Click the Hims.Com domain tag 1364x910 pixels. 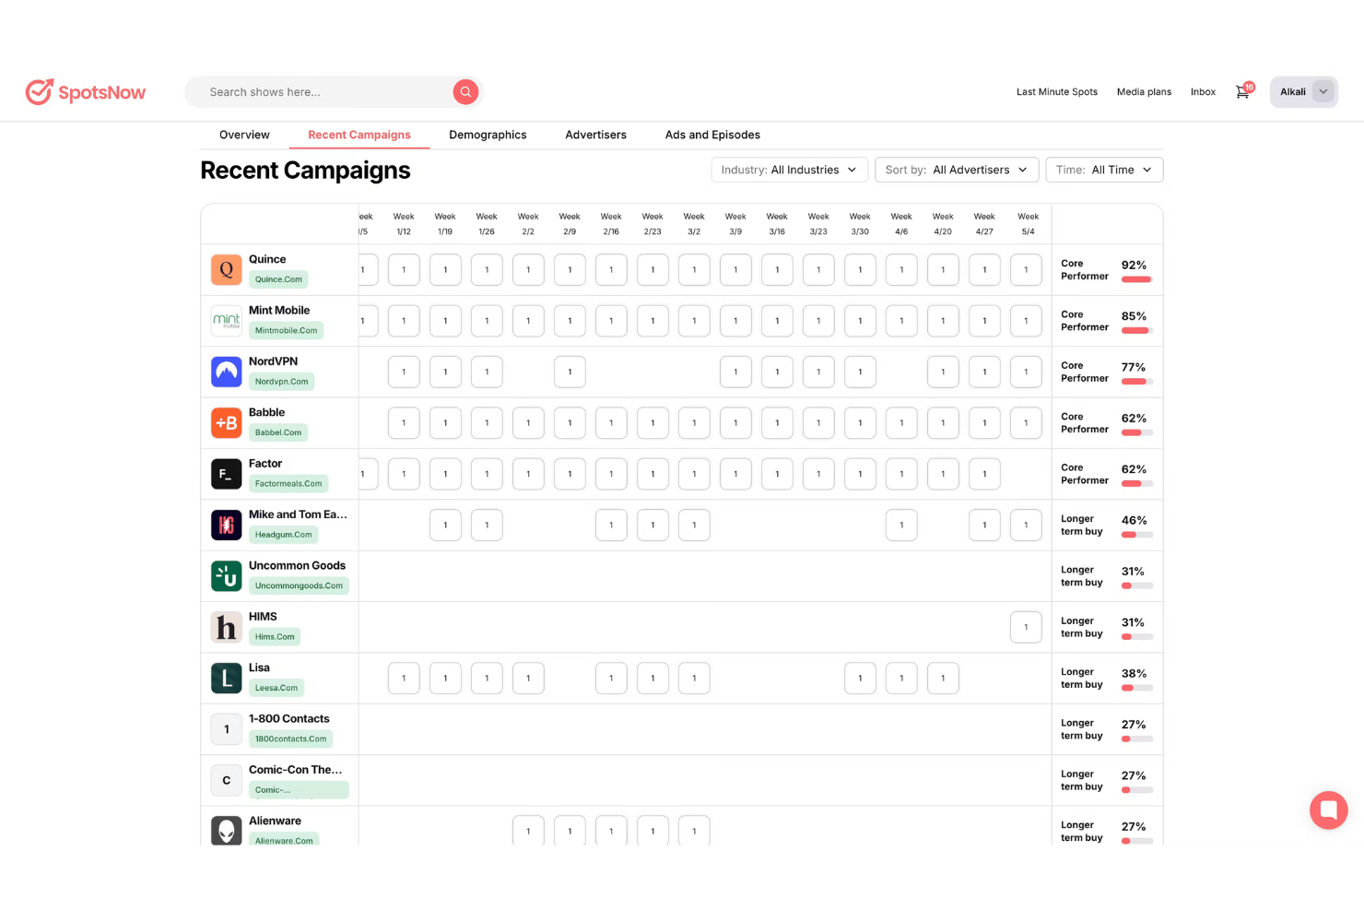click(275, 636)
